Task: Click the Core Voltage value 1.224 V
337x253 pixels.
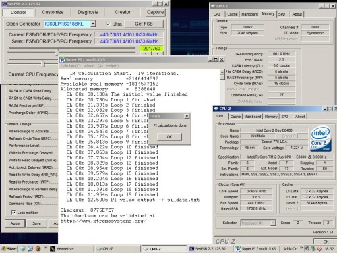Action: pyautogui.click(x=297, y=148)
